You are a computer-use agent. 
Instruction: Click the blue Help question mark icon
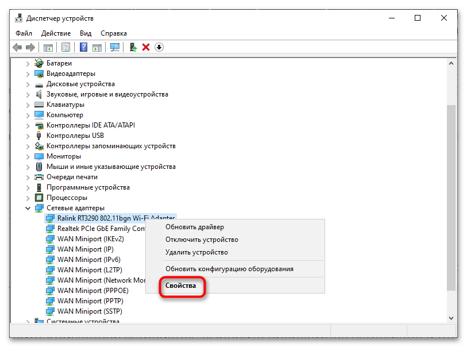click(83, 47)
